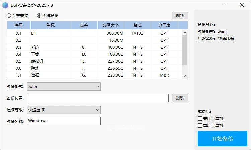Click the 映像名称 field containing Wimdows

pyautogui.click(x=64, y=121)
